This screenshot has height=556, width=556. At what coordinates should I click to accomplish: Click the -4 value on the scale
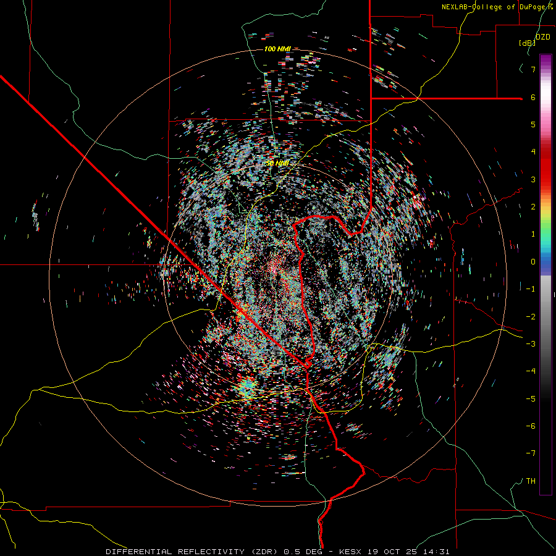[531, 371]
